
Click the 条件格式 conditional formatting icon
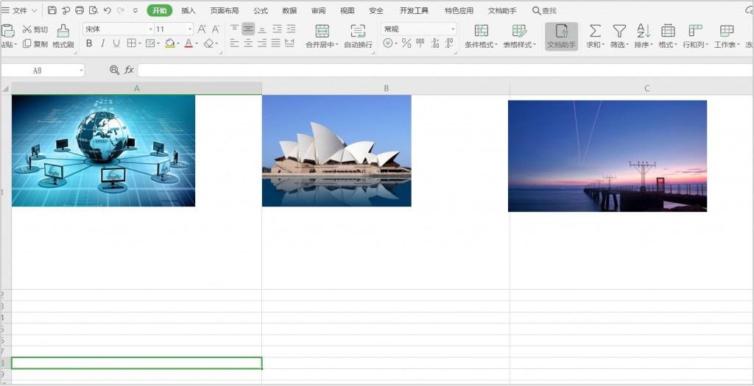click(482, 31)
